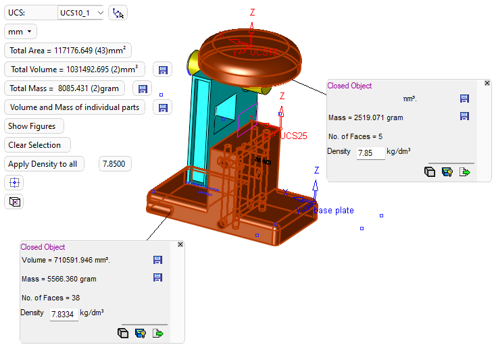Edit the 7.8334 density field
This screenshot has height=349, width=496.
click(x=64, y=315)
